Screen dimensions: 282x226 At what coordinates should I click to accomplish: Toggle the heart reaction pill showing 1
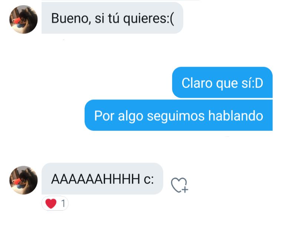tap(55, 203)
